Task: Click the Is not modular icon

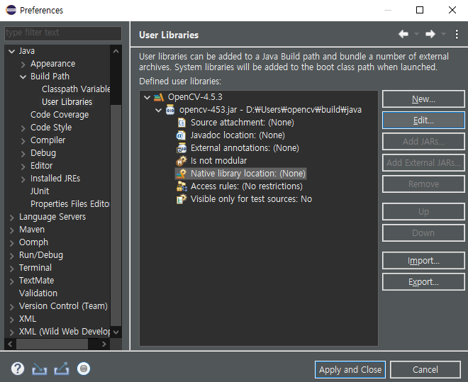Action: click(x=181, y=161)
